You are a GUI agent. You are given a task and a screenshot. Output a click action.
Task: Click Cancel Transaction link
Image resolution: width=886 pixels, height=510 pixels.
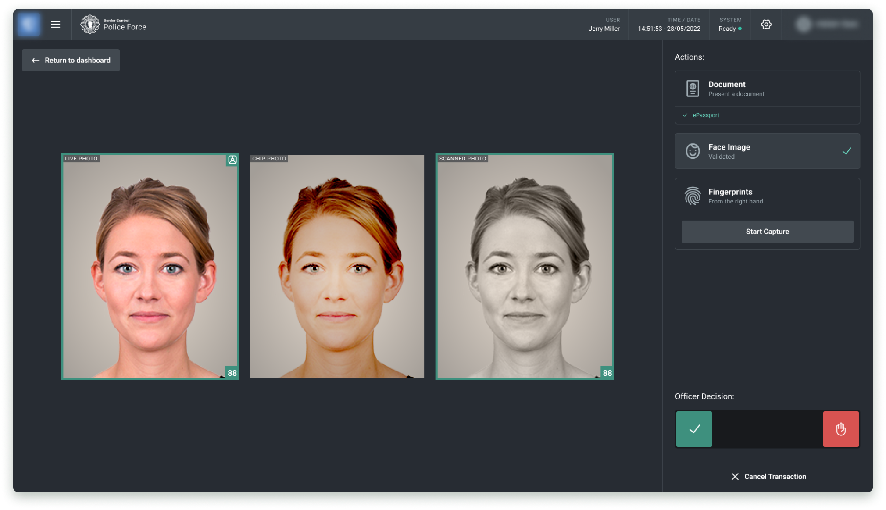[x=768, y=477]
